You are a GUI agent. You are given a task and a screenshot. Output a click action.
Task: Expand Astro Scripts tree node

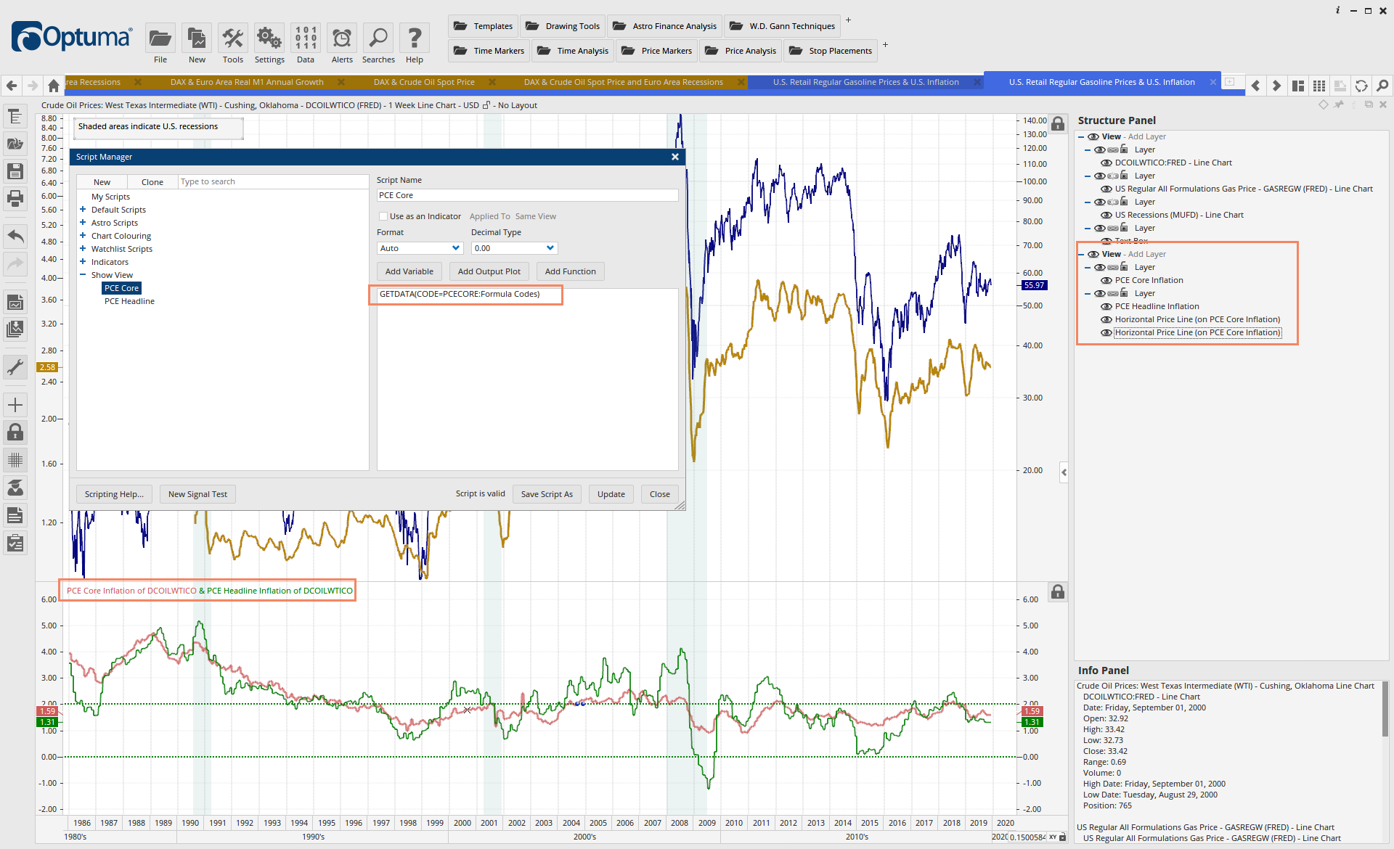pos(83,223)
